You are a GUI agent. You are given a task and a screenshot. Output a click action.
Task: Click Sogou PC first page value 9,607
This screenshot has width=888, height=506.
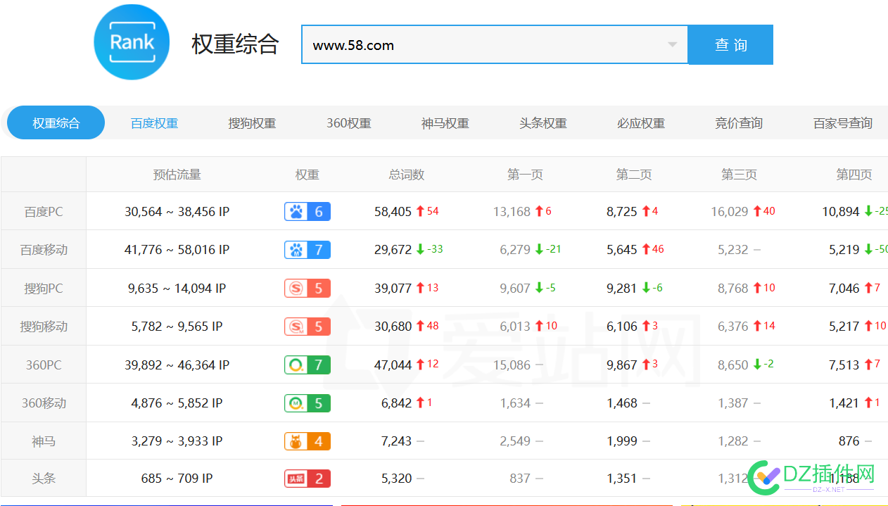click(515, 289)
